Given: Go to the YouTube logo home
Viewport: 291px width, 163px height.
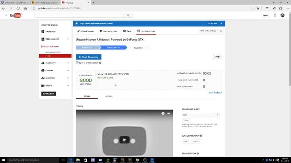Looking at the screenshot, I should (x=16, y=15).
